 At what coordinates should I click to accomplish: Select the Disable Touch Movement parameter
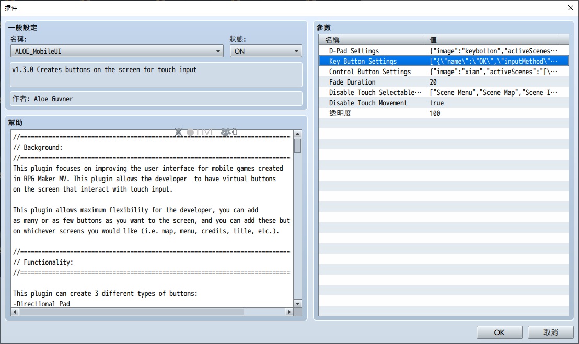[444, 103]
